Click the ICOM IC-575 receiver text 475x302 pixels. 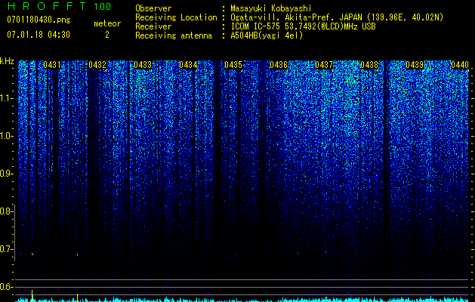[x=303, y=26]
